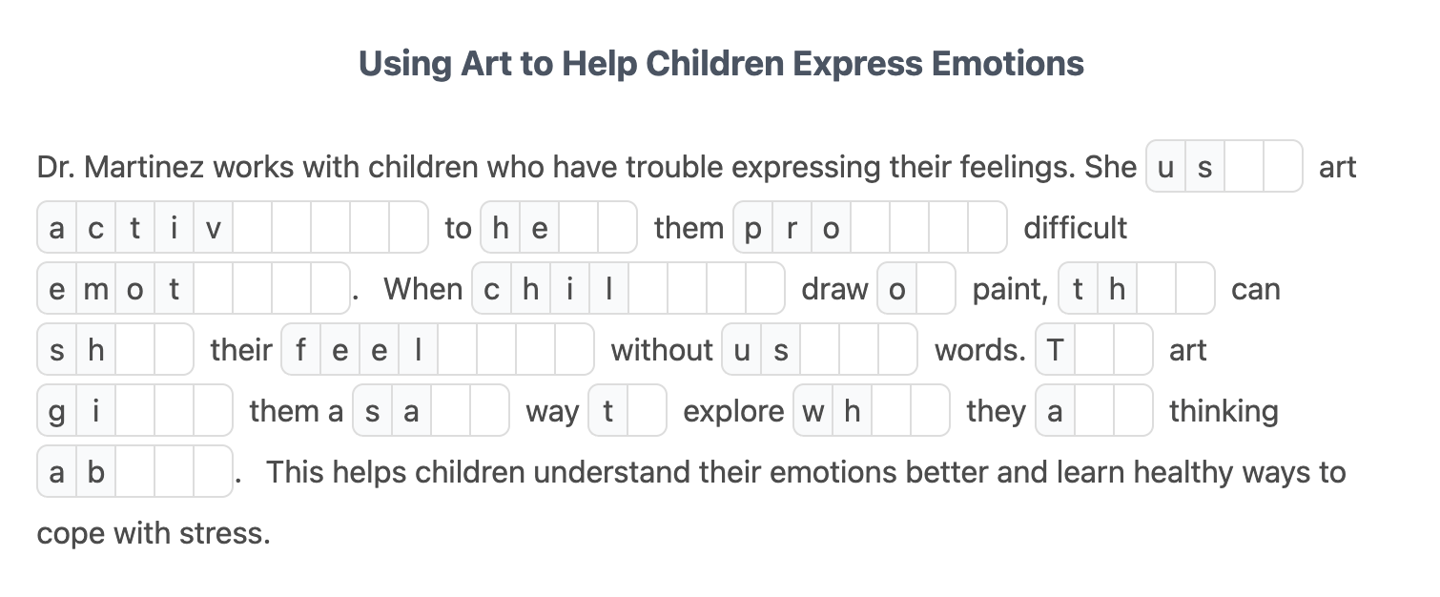Focus first empty box in the 'gi' word
The image size is (1440, 597).
[x=134, y=411]
